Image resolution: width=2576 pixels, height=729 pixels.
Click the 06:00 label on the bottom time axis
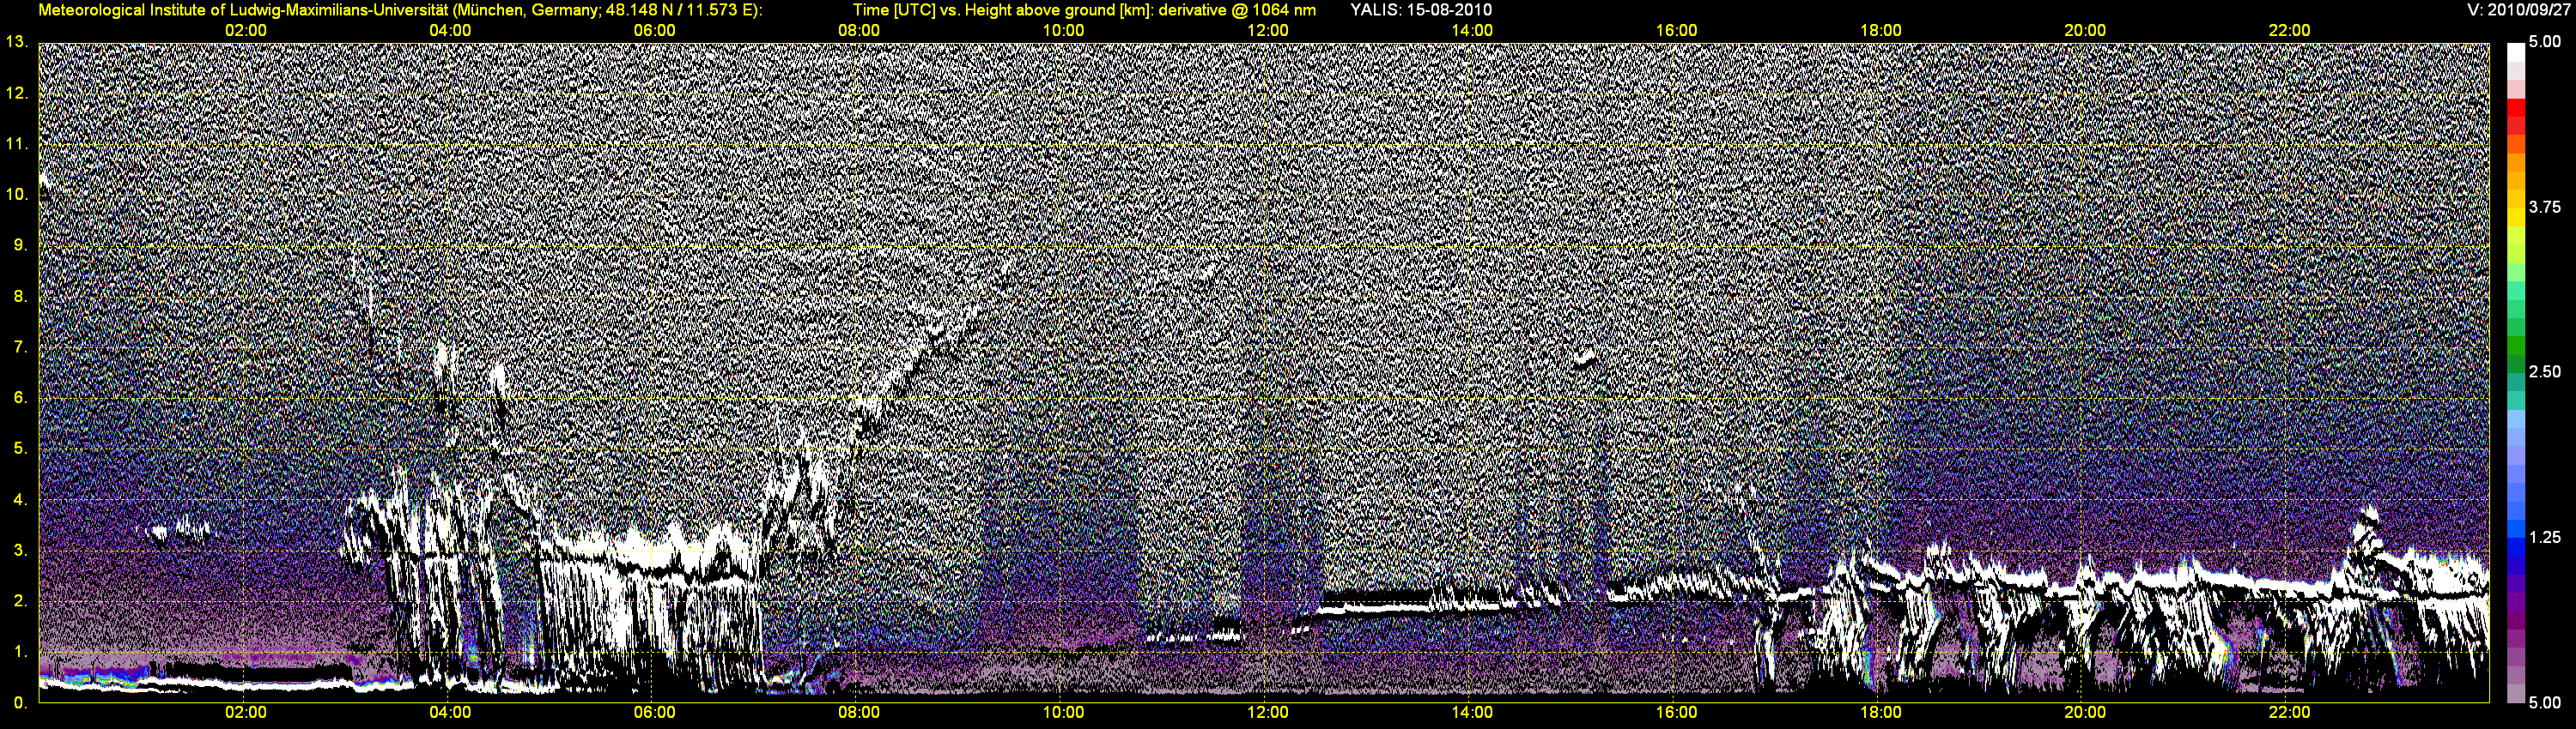pos(655,713)
